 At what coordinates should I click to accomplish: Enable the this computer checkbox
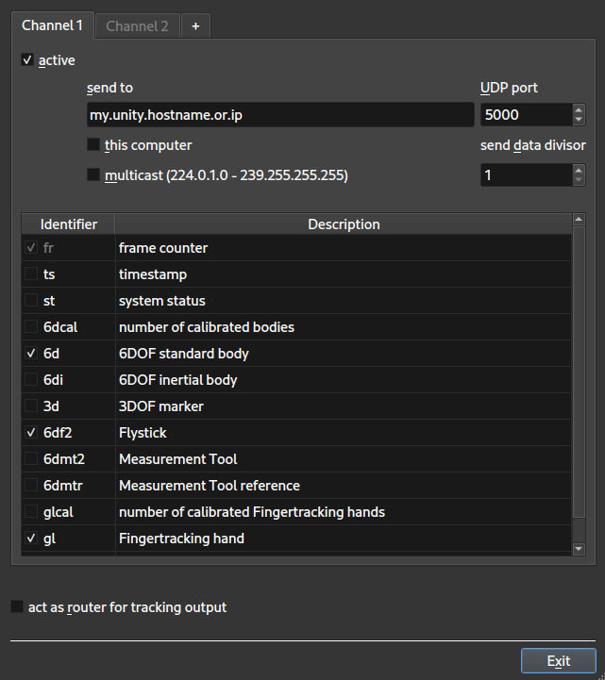[x=93, y=145]
